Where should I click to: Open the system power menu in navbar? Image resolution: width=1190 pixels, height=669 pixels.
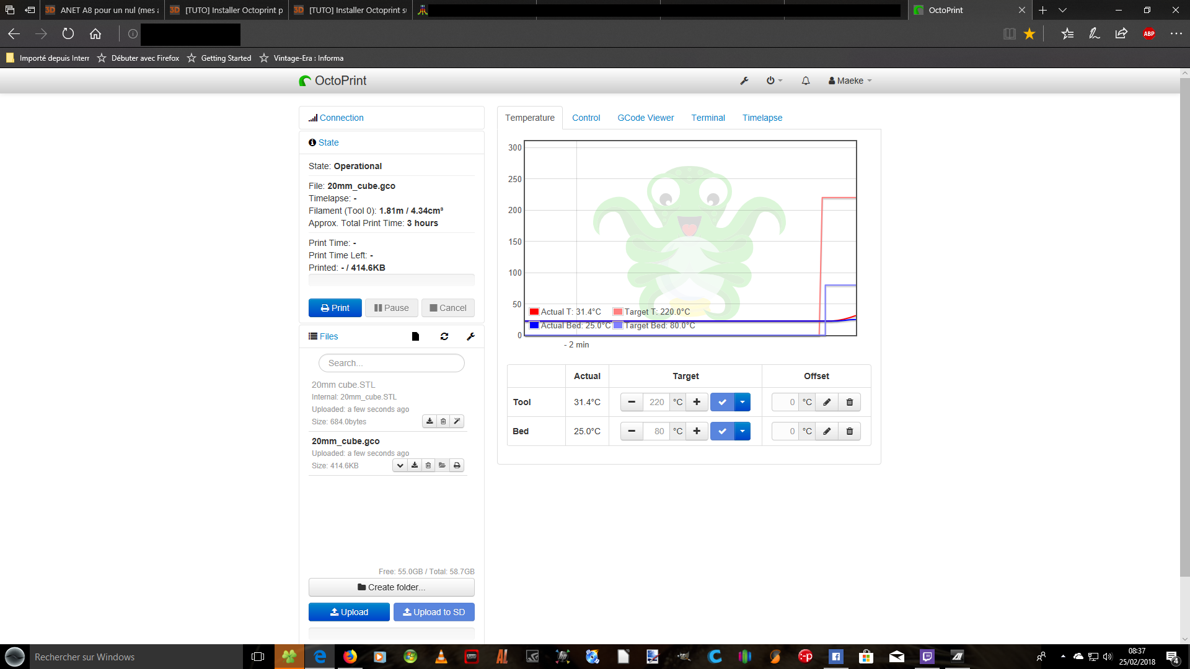tap(774, 81)
